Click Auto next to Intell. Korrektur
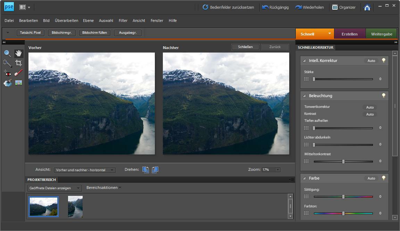The height and width of the screenshot is (231, 400). coord(371,61)
